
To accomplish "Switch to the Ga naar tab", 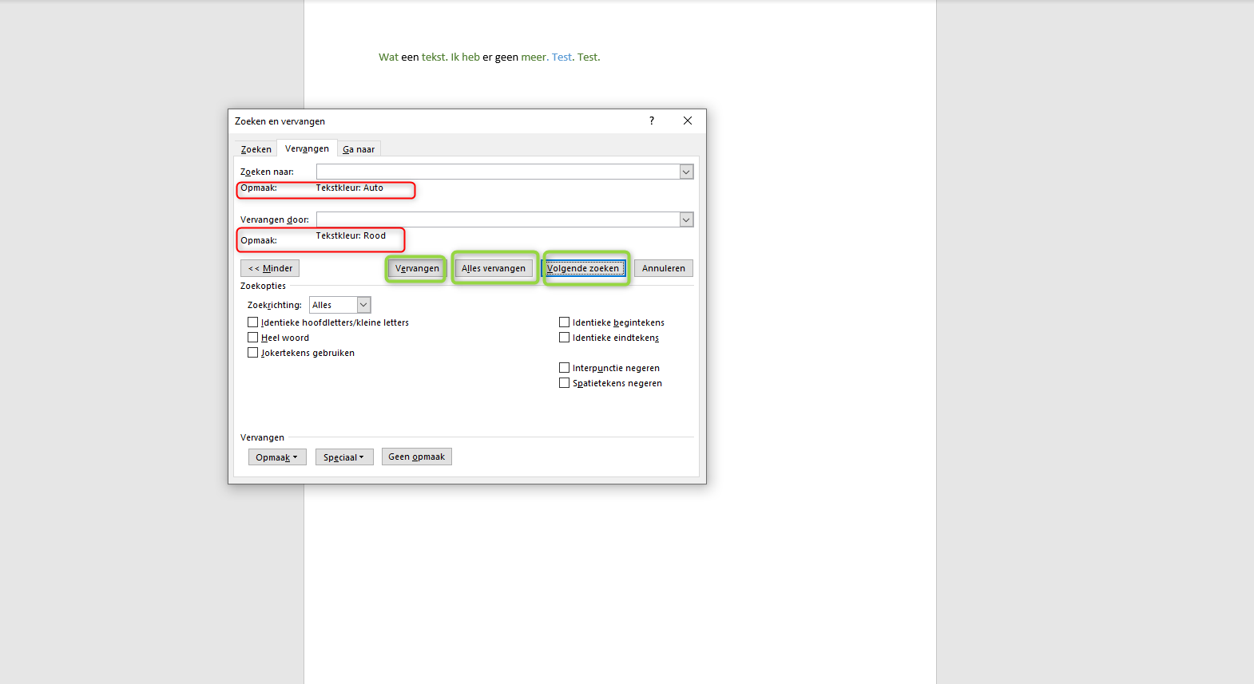I will [359, 149].
